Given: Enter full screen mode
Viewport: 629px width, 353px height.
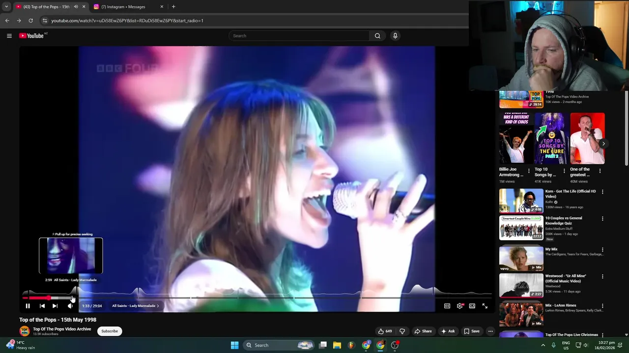Looking at the screenshot, I should (x=485, y=306).
